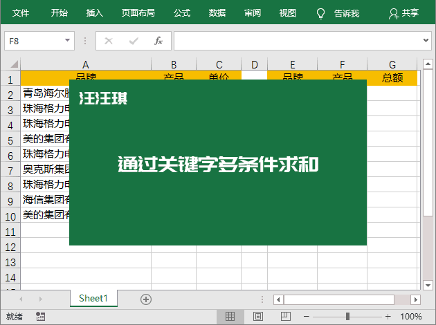Select the Sheet1 worksheet tab
The image size is (436, 325).
tap(93, 299)
